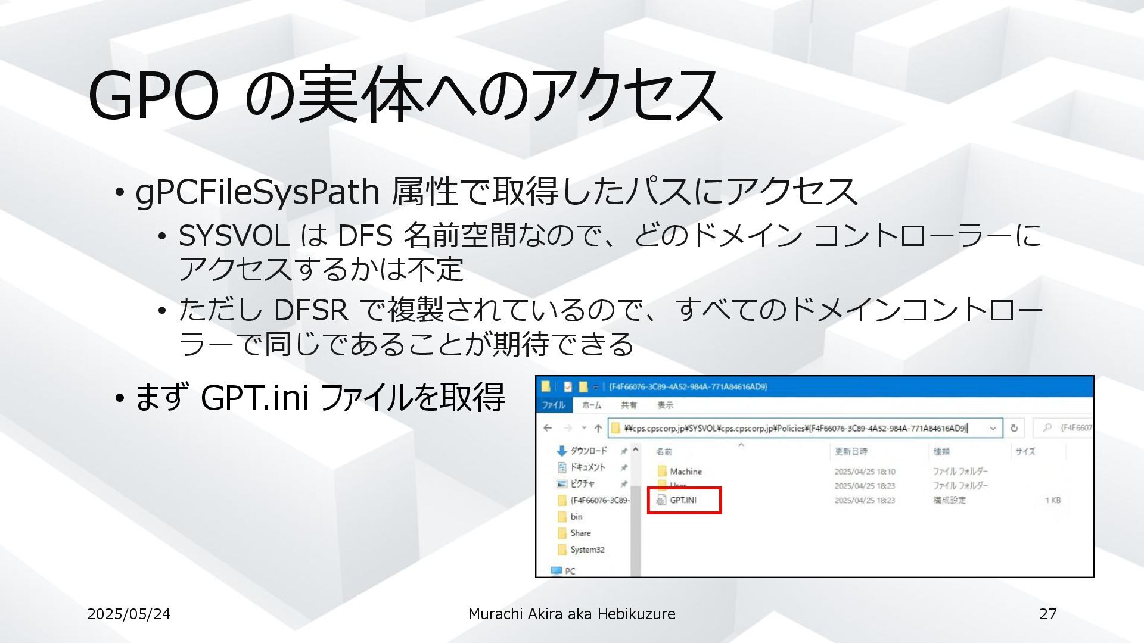
Task: Click the Back navigation arrow
Action: click(x=548, y=428)
